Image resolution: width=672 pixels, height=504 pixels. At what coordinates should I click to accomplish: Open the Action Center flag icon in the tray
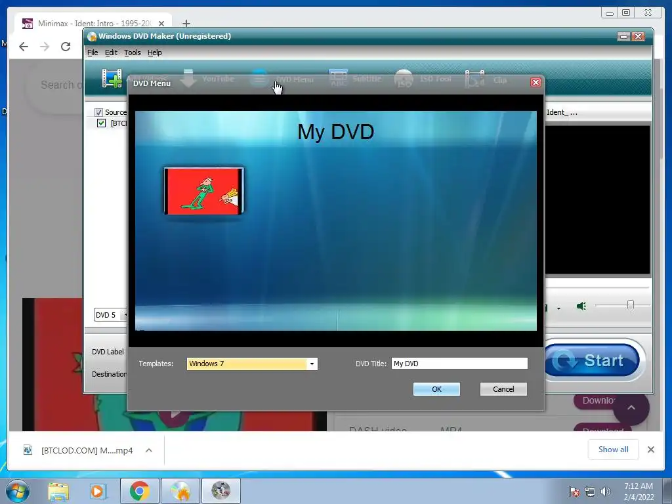[574, 492]
